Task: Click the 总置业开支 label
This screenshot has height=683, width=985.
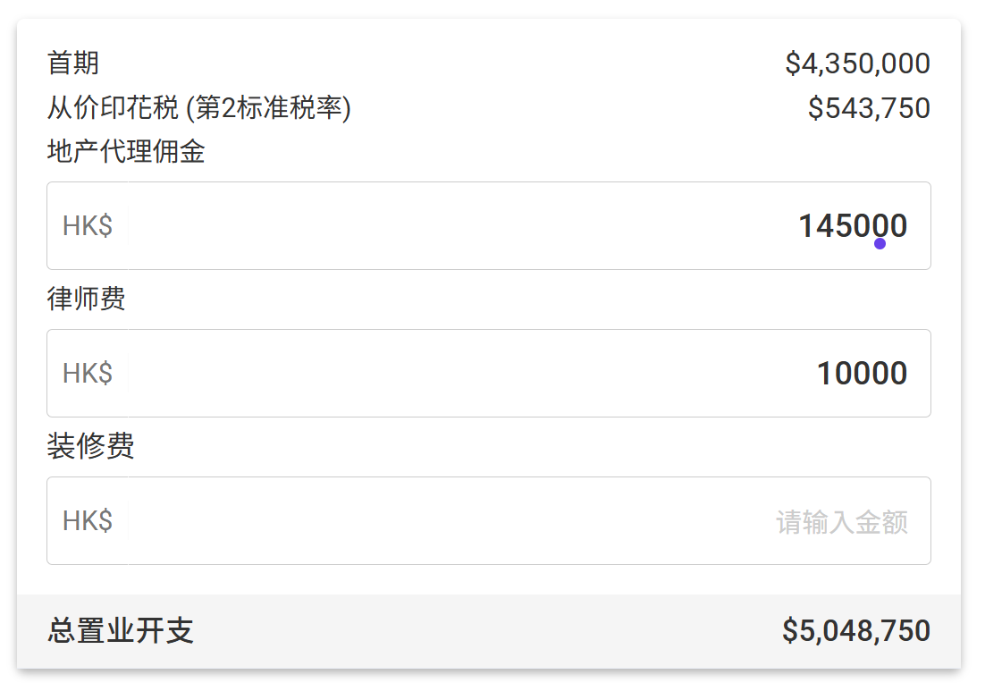Action: coord(120,631)
